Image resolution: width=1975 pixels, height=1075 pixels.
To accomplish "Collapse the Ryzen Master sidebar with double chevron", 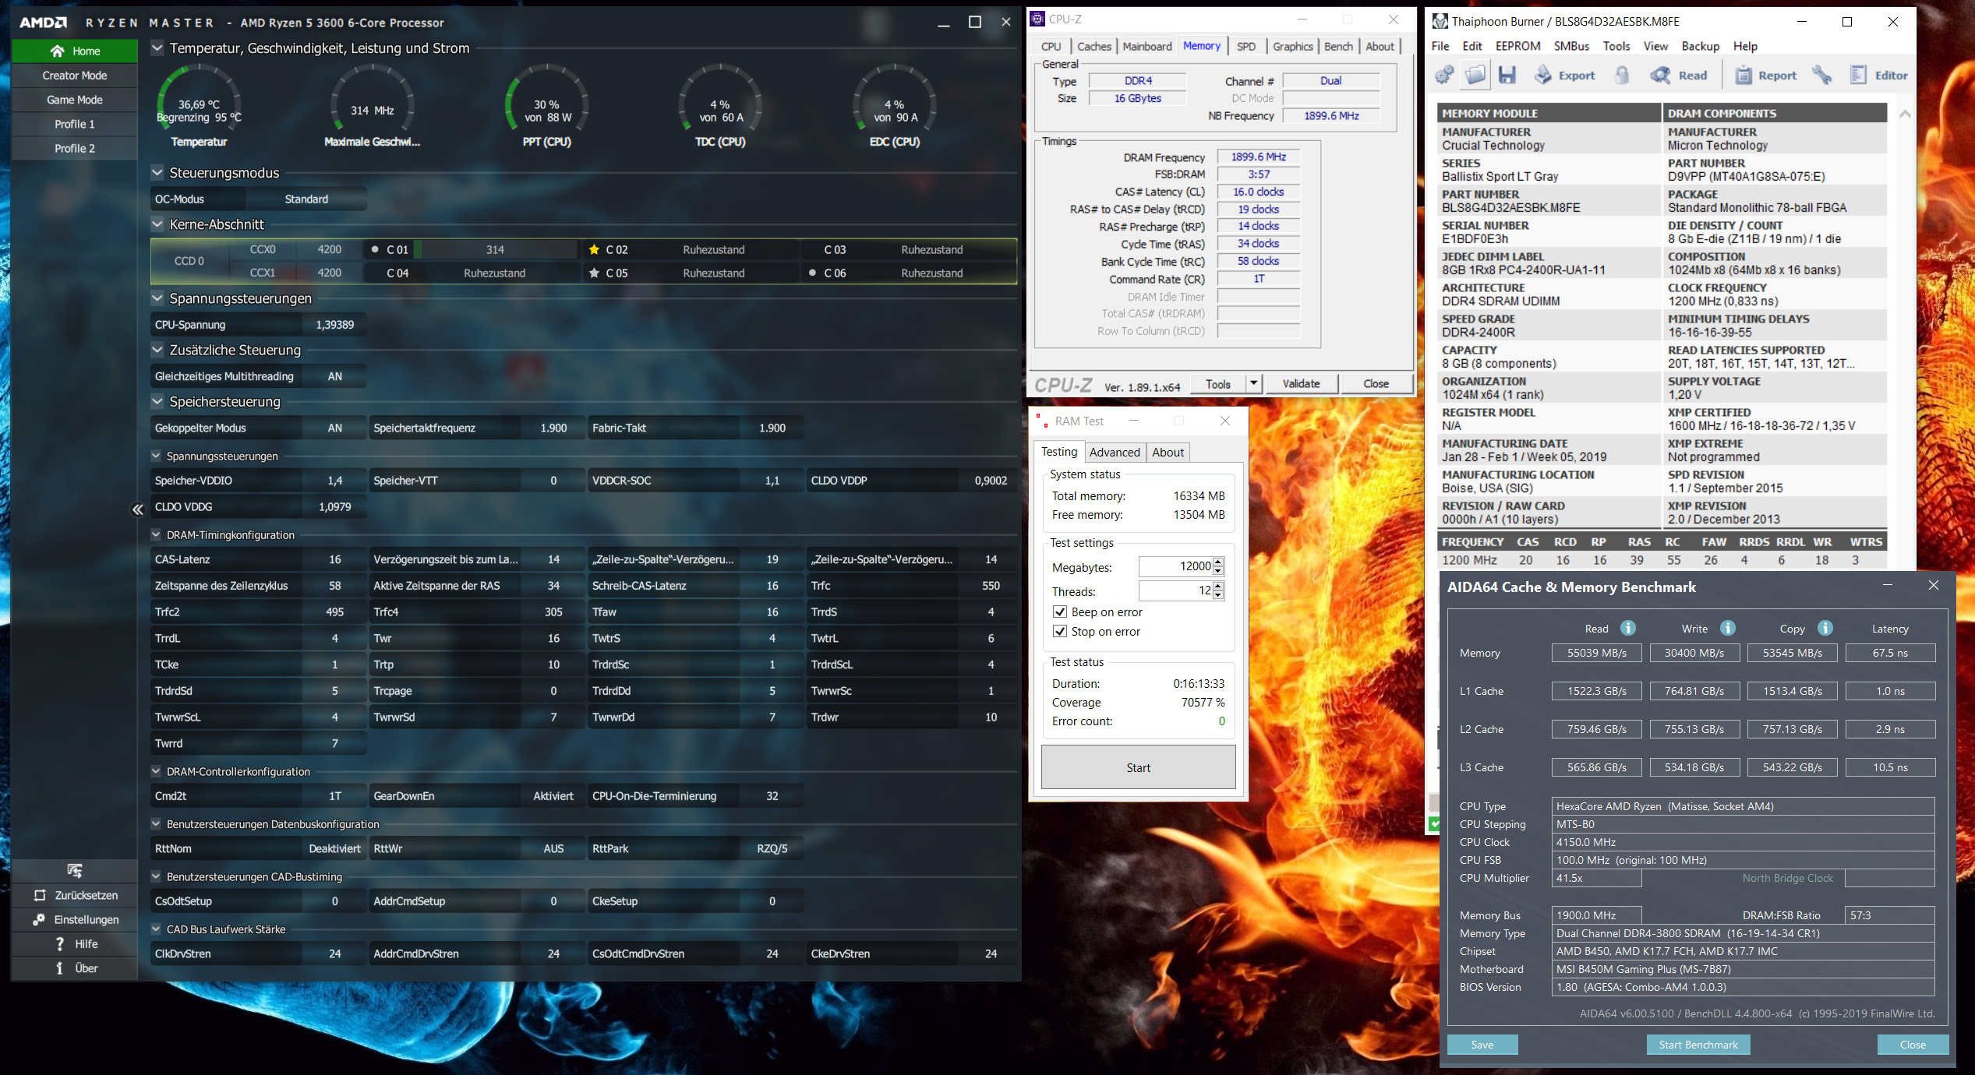I will (x=137, y=509).
